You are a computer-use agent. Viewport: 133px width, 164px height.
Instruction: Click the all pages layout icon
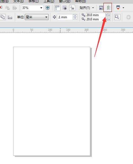(x=3, y=17)
